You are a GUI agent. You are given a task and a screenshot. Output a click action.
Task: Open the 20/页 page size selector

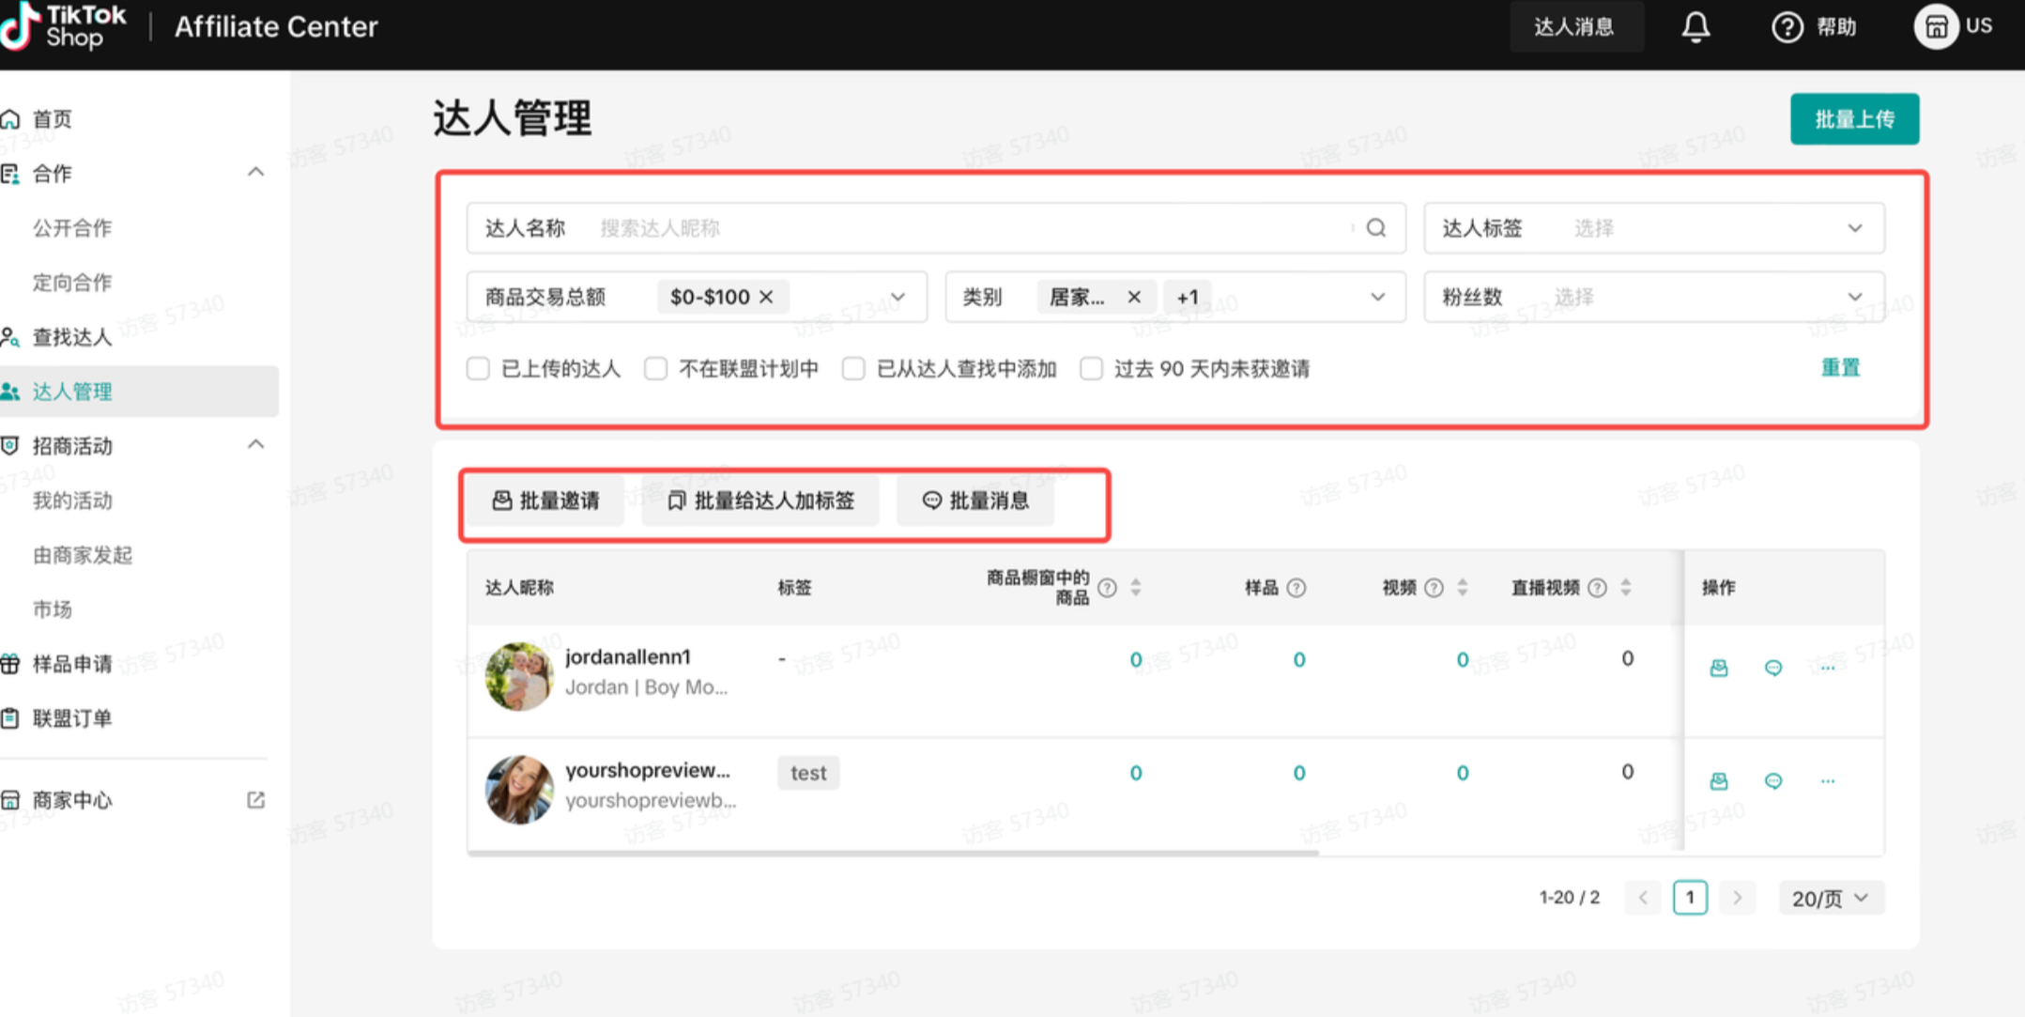(x=1829, y=898)
